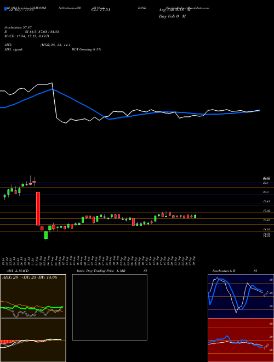Click the 16.42 price axis label
Screen dimensions: 274x362
tap(266, 220)
